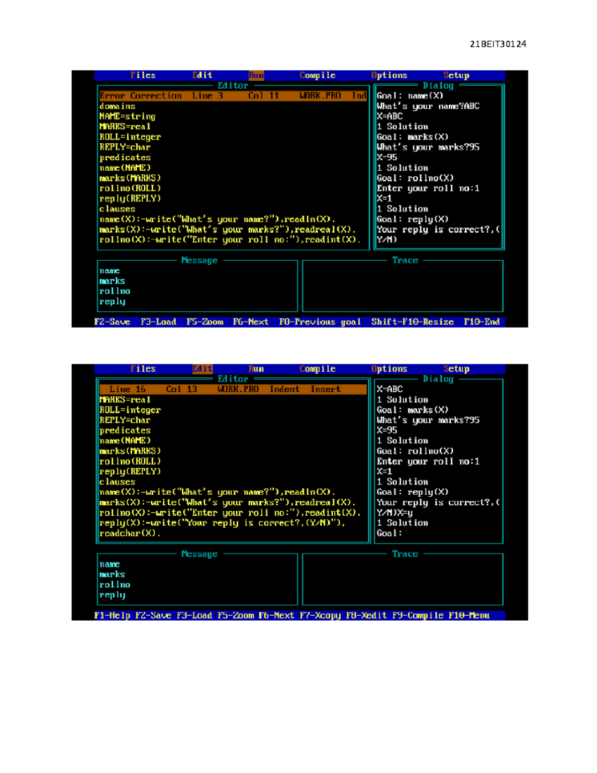Click F2-Save in the lower window's key bar

[x=153, y=616]
